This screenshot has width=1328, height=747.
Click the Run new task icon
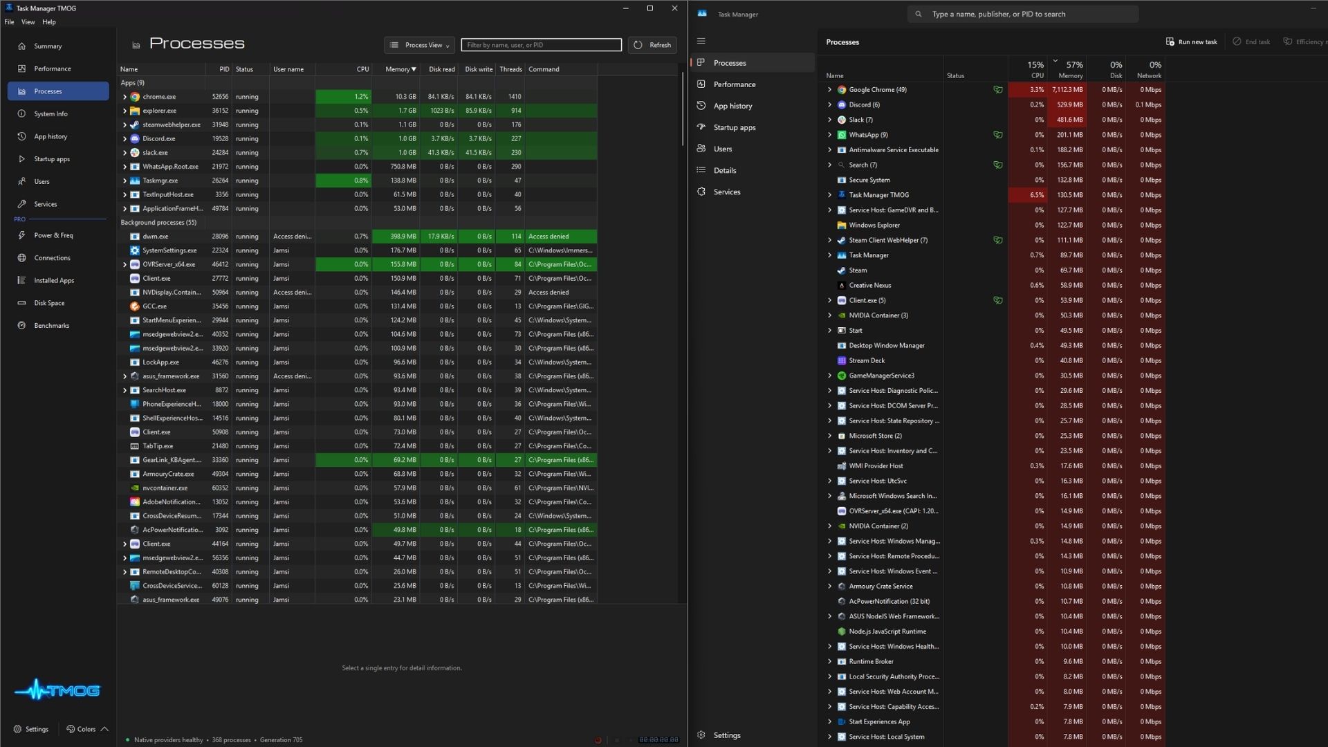1170,41
